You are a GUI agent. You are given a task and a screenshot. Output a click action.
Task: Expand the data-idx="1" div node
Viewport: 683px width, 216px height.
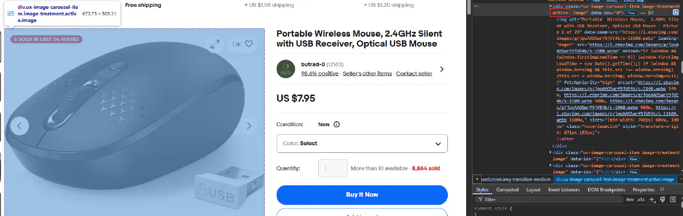coord(551,152)
